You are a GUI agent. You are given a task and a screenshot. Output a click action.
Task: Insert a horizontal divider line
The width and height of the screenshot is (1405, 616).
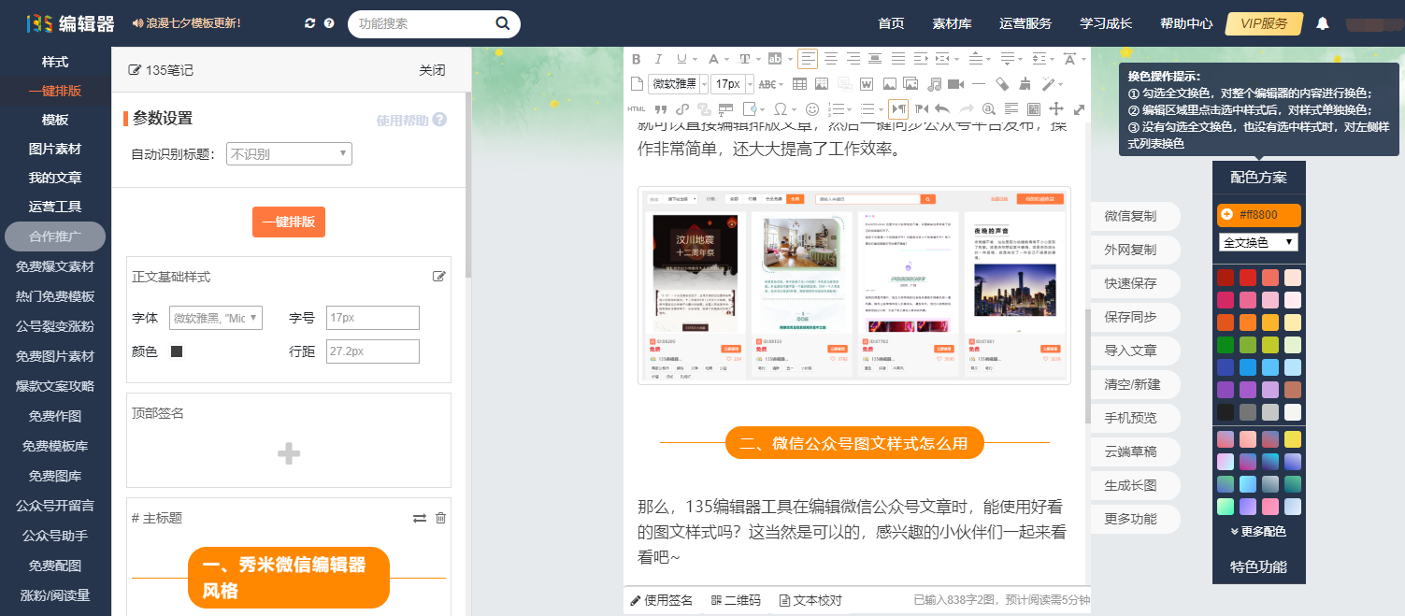(x=979, y=84)
